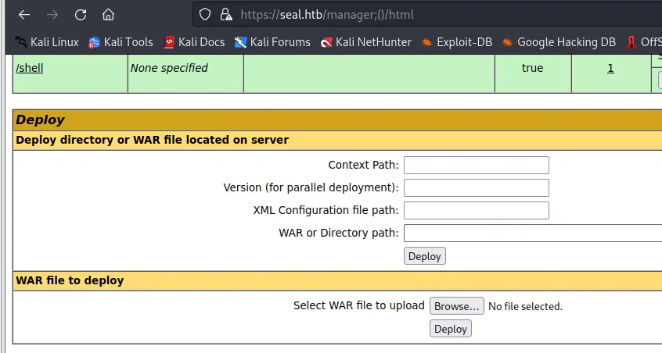View site security padlock information
This screenshot has width=662, height=353.
[226, 15]
